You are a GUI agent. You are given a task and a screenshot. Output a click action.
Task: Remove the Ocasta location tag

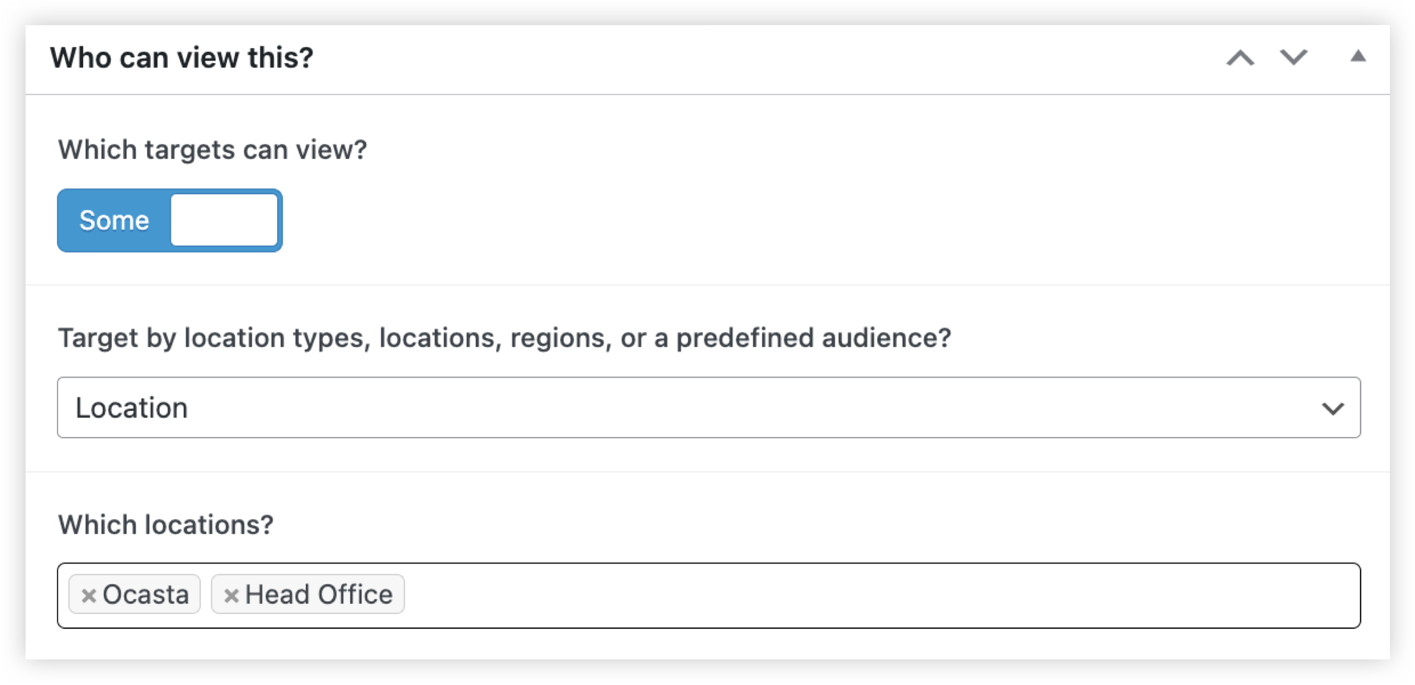click(x=89, y=595)
